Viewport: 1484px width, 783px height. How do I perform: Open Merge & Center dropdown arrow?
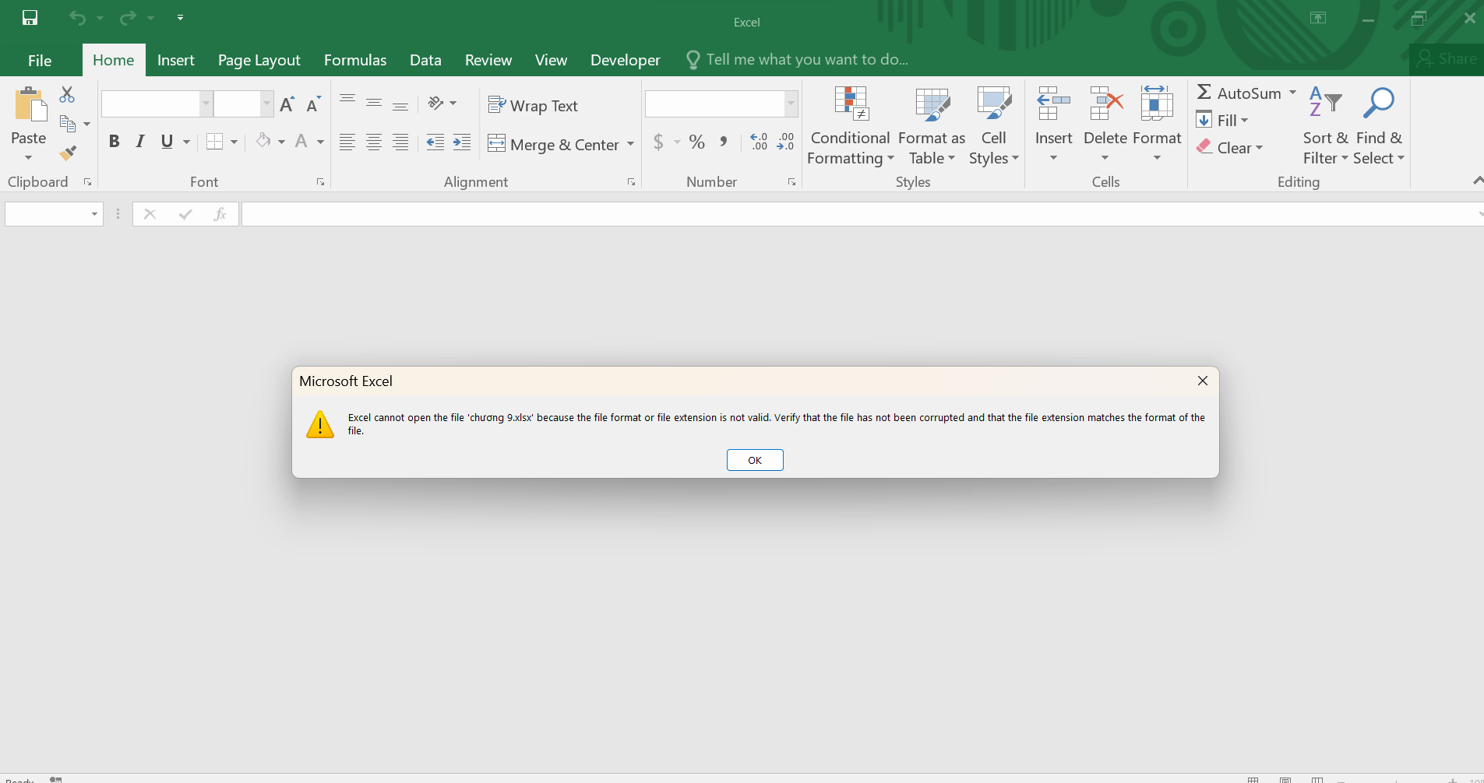point(630,144)
